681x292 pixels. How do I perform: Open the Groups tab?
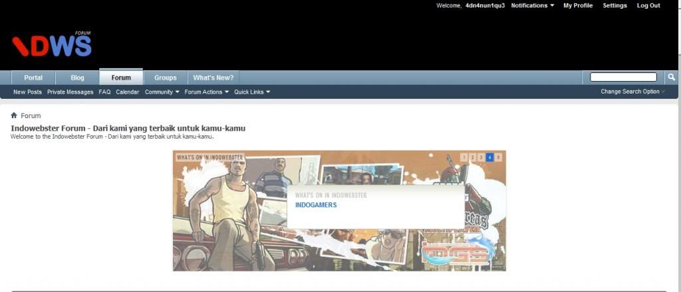pyautogui.click(x=166, y=78)
